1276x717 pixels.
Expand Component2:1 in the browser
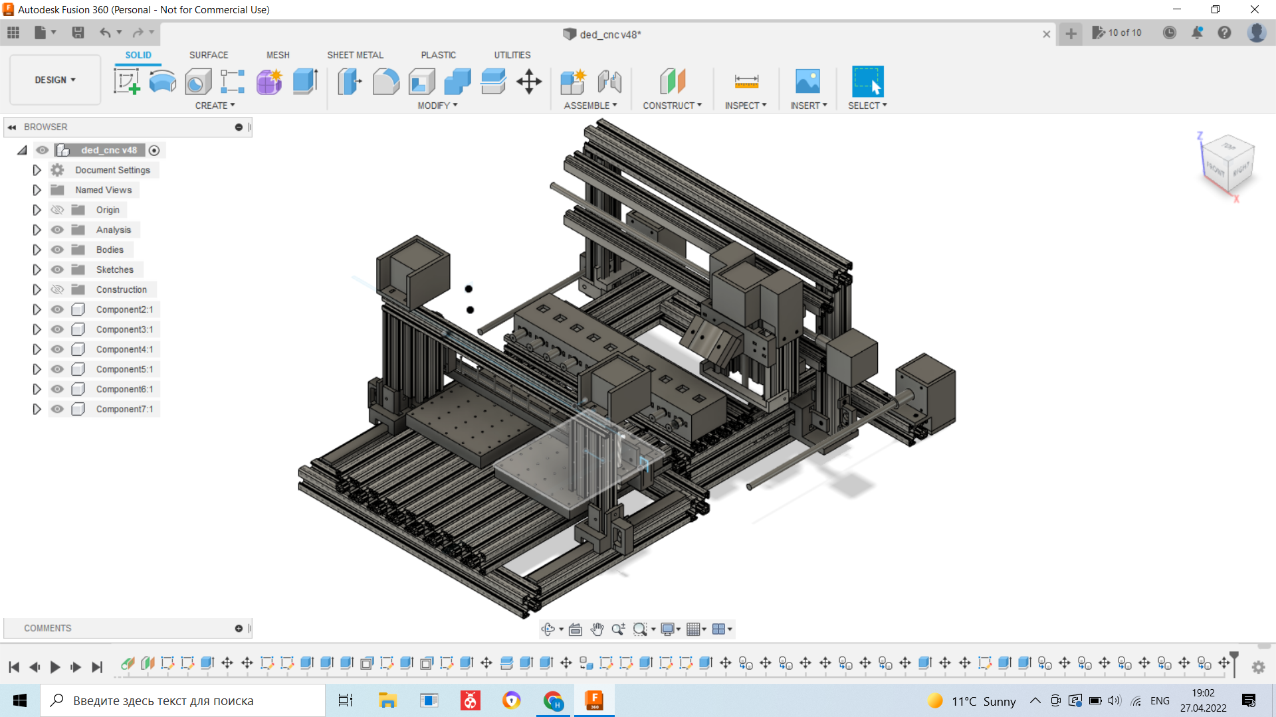point(37,309)
